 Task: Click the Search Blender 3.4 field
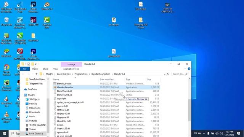(180, 74)
